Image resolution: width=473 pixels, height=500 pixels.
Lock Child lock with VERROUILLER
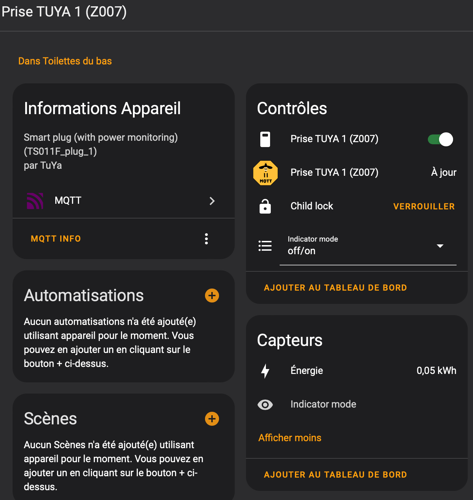[x=424, y=206]
